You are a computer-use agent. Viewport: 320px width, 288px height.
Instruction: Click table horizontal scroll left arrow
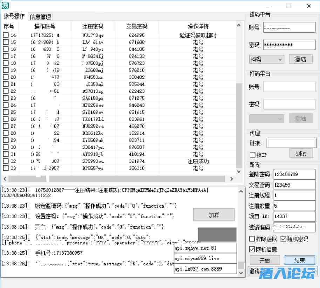click(x=5, y=179)
